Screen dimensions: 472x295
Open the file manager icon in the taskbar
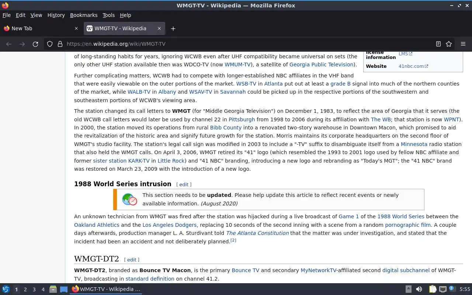coord(53,289)
